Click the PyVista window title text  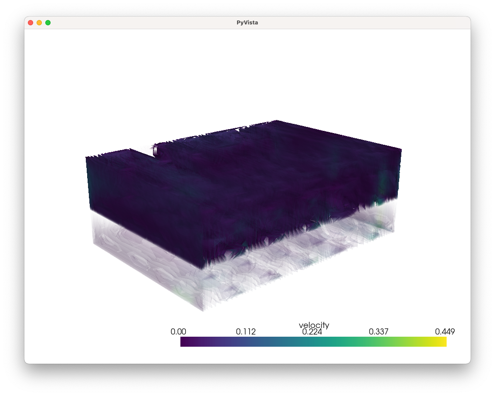(247, 23)
